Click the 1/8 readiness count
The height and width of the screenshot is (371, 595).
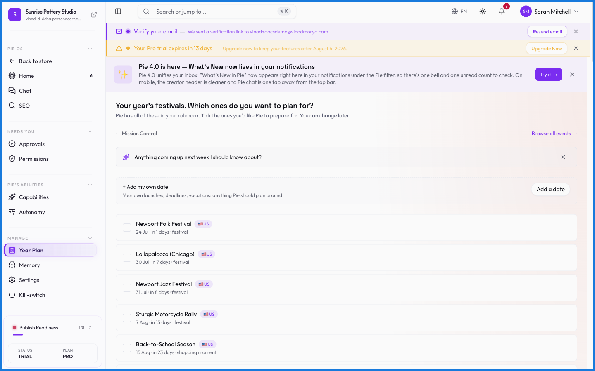click(x=81, y=328)
